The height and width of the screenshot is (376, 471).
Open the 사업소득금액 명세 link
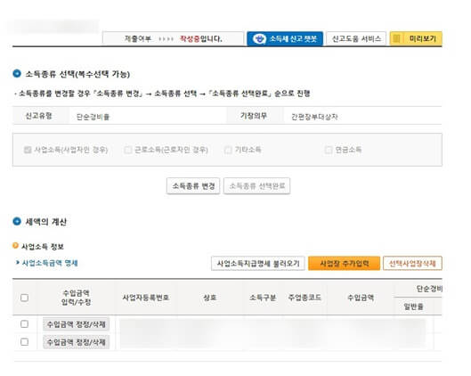[50, 263]
